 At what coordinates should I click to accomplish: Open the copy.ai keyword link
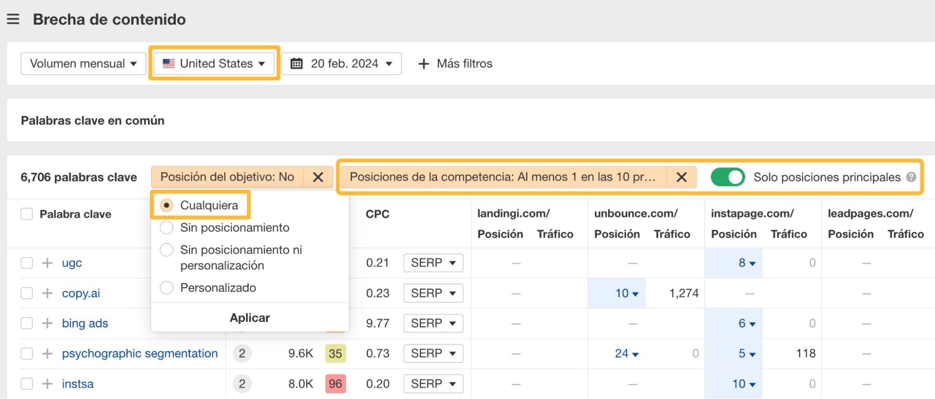tap(81, 293)
